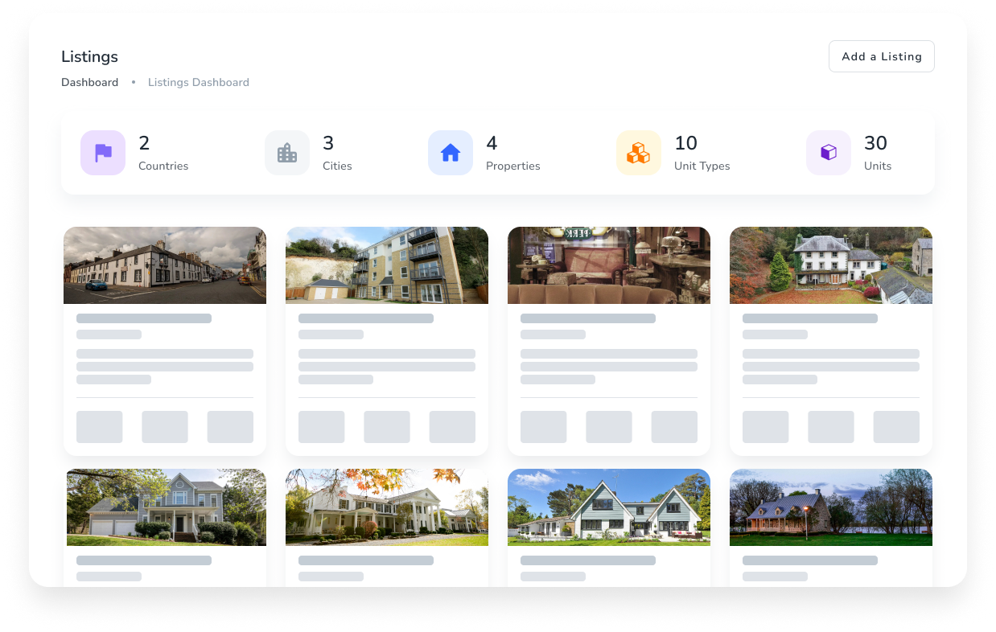Open the pub interior listing image
Image resolution: width=996 pixels, height=632 pixels.
608,265
